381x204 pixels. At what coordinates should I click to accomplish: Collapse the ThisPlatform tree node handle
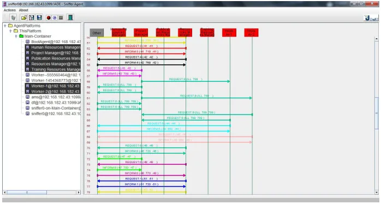10,31
